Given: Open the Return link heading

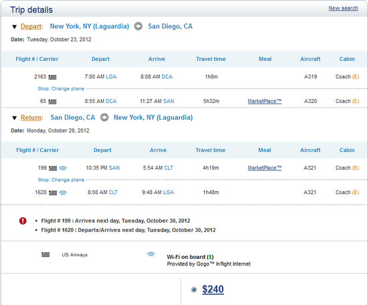Looking at the screenshot, I should (x=31, y=118).
